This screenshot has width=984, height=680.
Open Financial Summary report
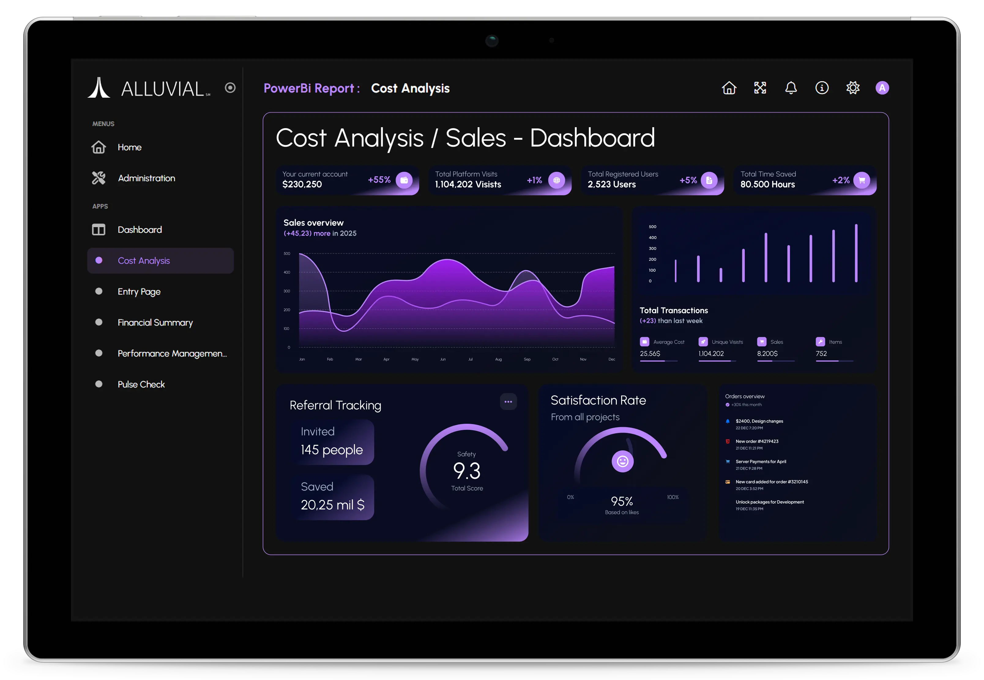click(x=155, y=323)
